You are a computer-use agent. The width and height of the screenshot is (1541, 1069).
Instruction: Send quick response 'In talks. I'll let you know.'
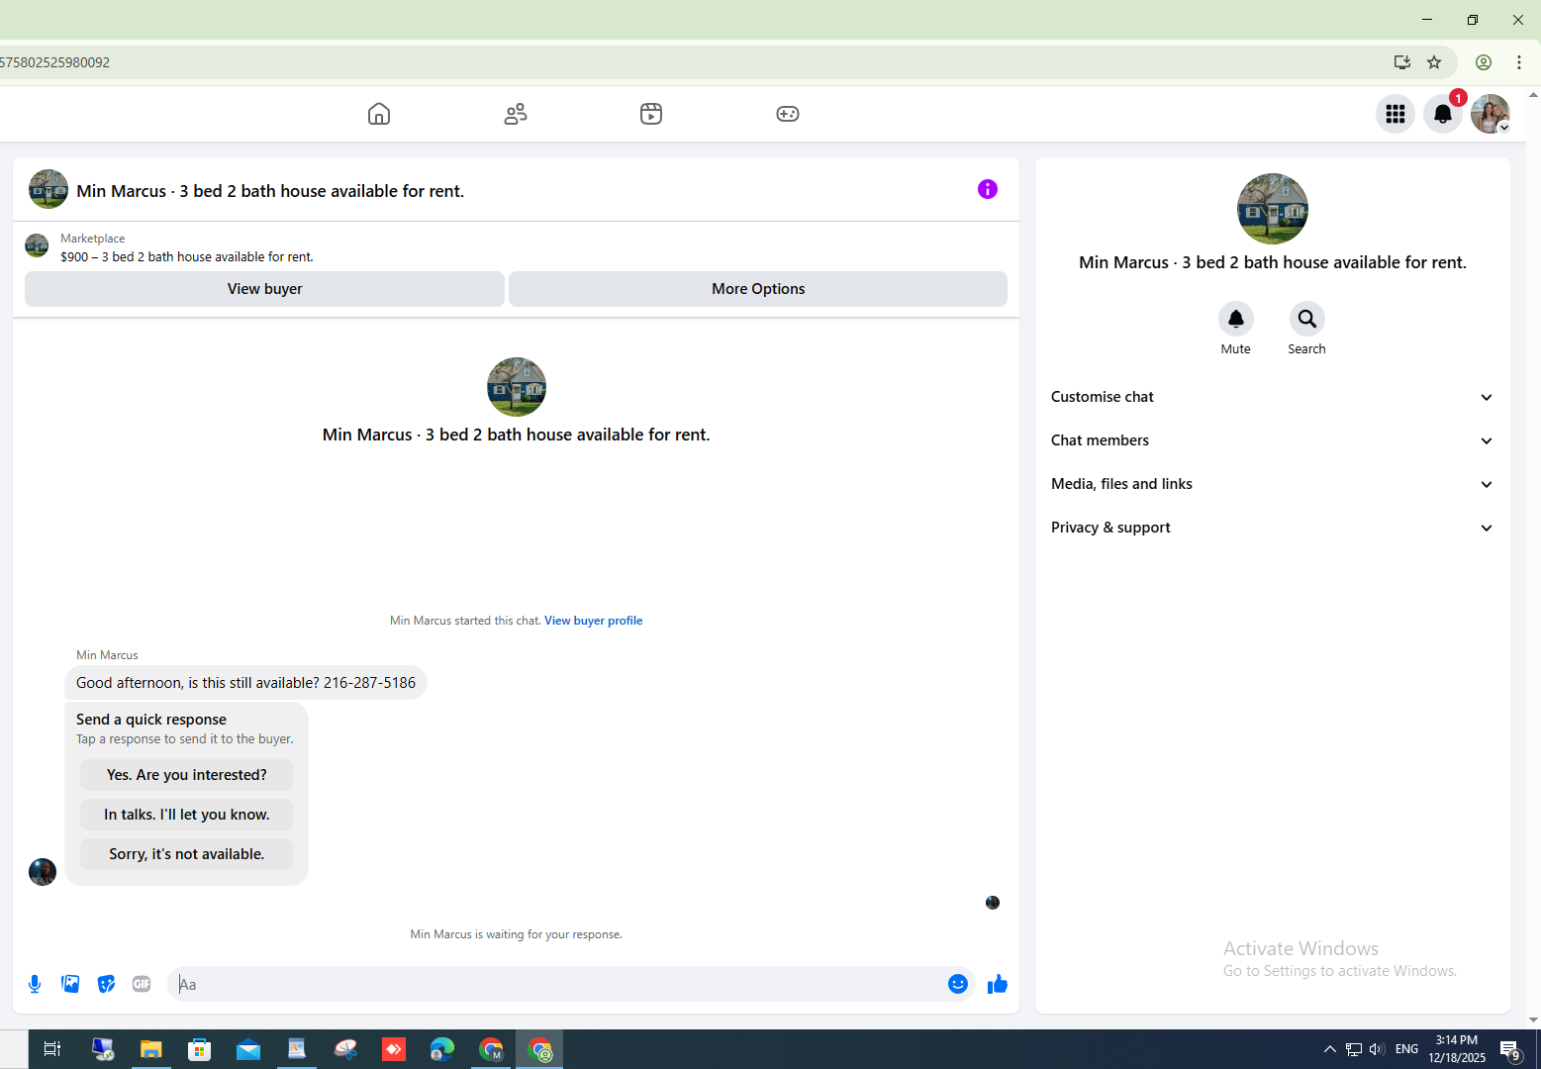coord(187,815)
